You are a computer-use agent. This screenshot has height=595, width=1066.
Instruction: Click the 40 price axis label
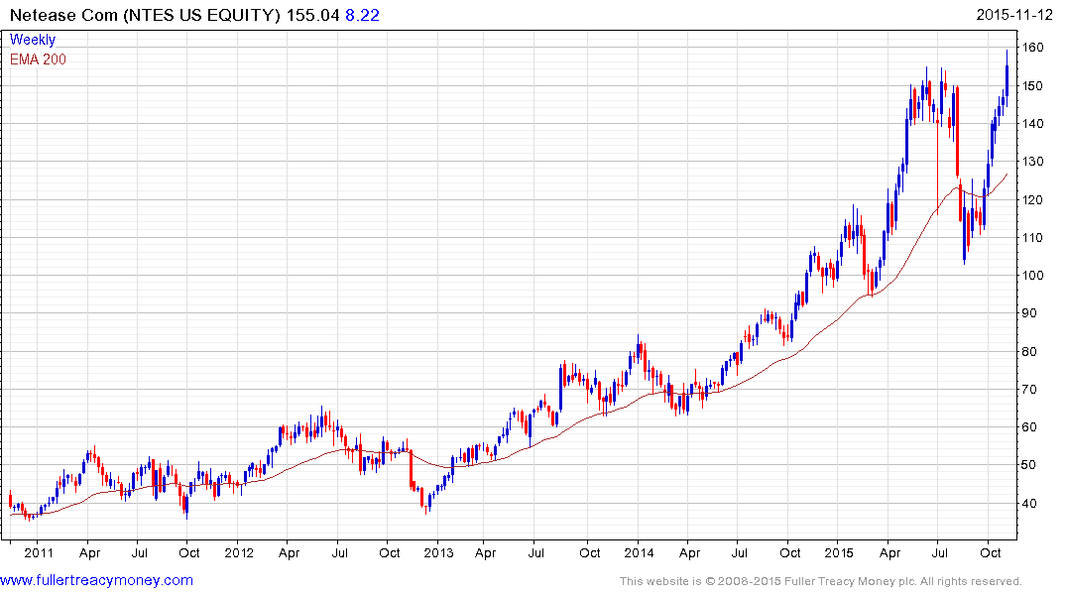1029,503
